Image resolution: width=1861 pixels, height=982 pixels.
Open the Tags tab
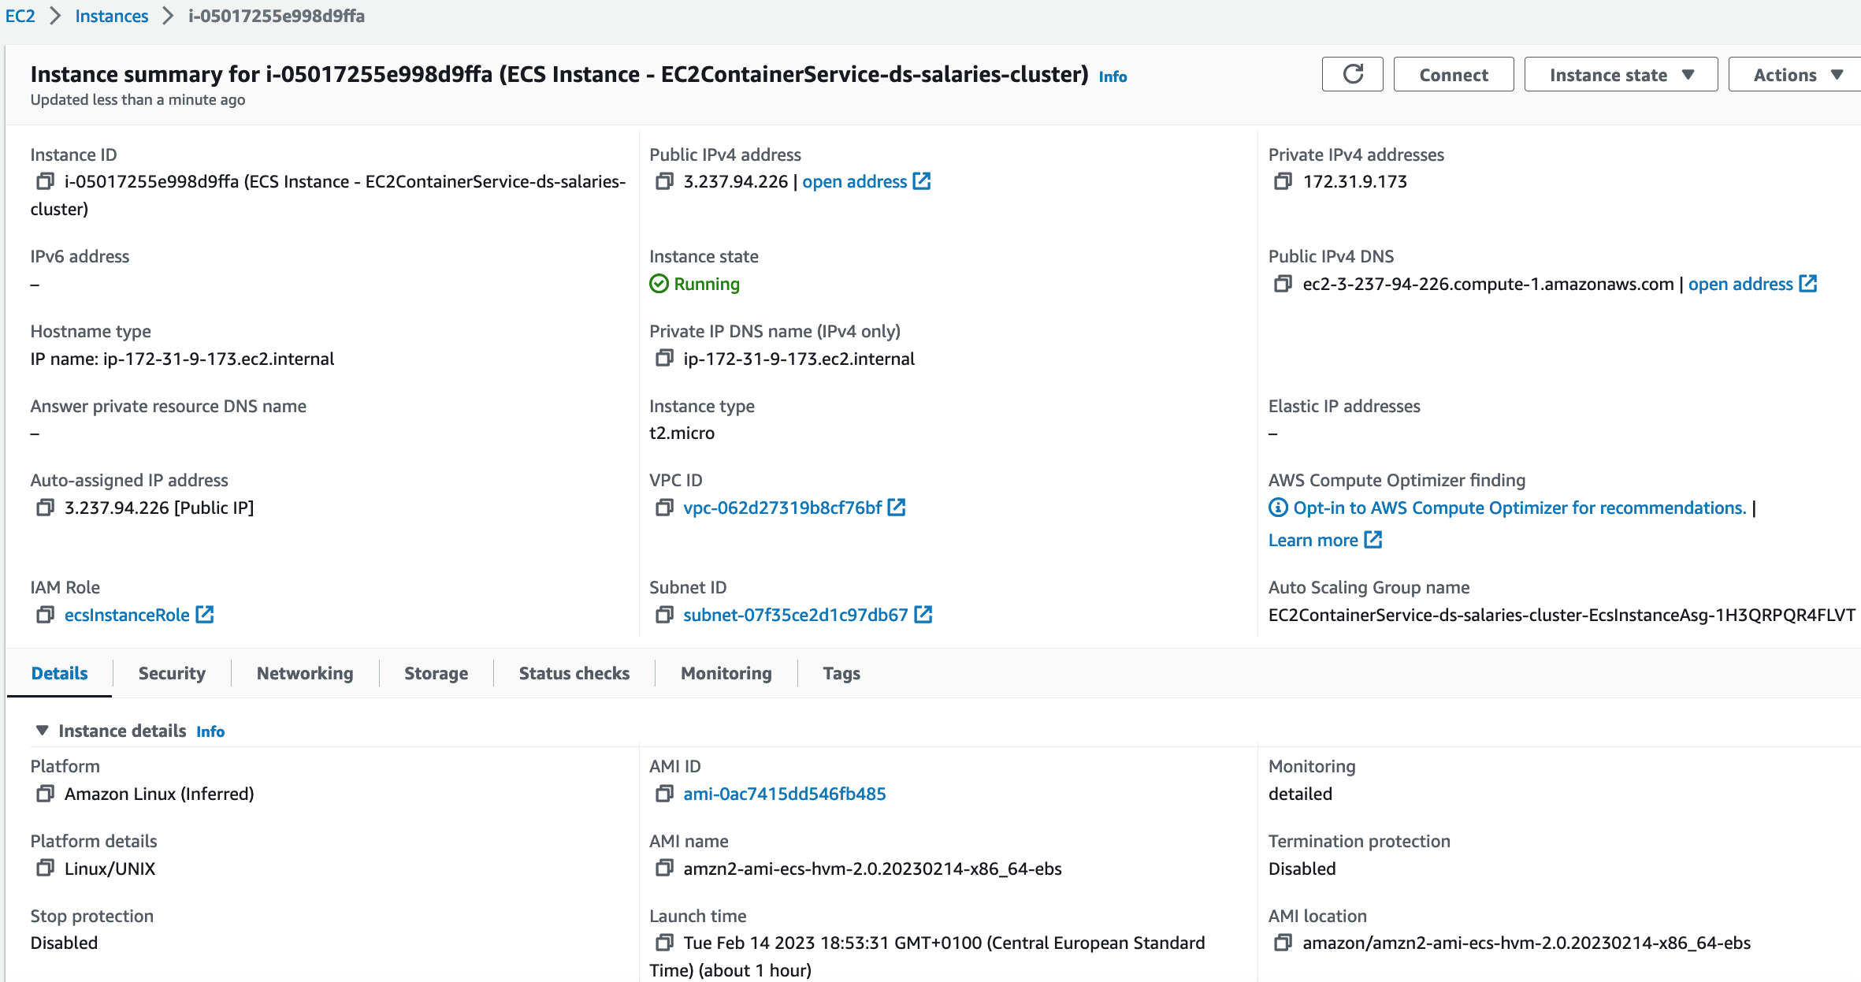[x=841, y=673]
